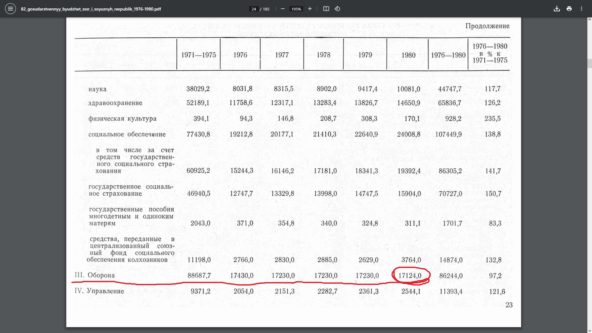
Task: Click the fit to page icon
Action: coord(326,9)
